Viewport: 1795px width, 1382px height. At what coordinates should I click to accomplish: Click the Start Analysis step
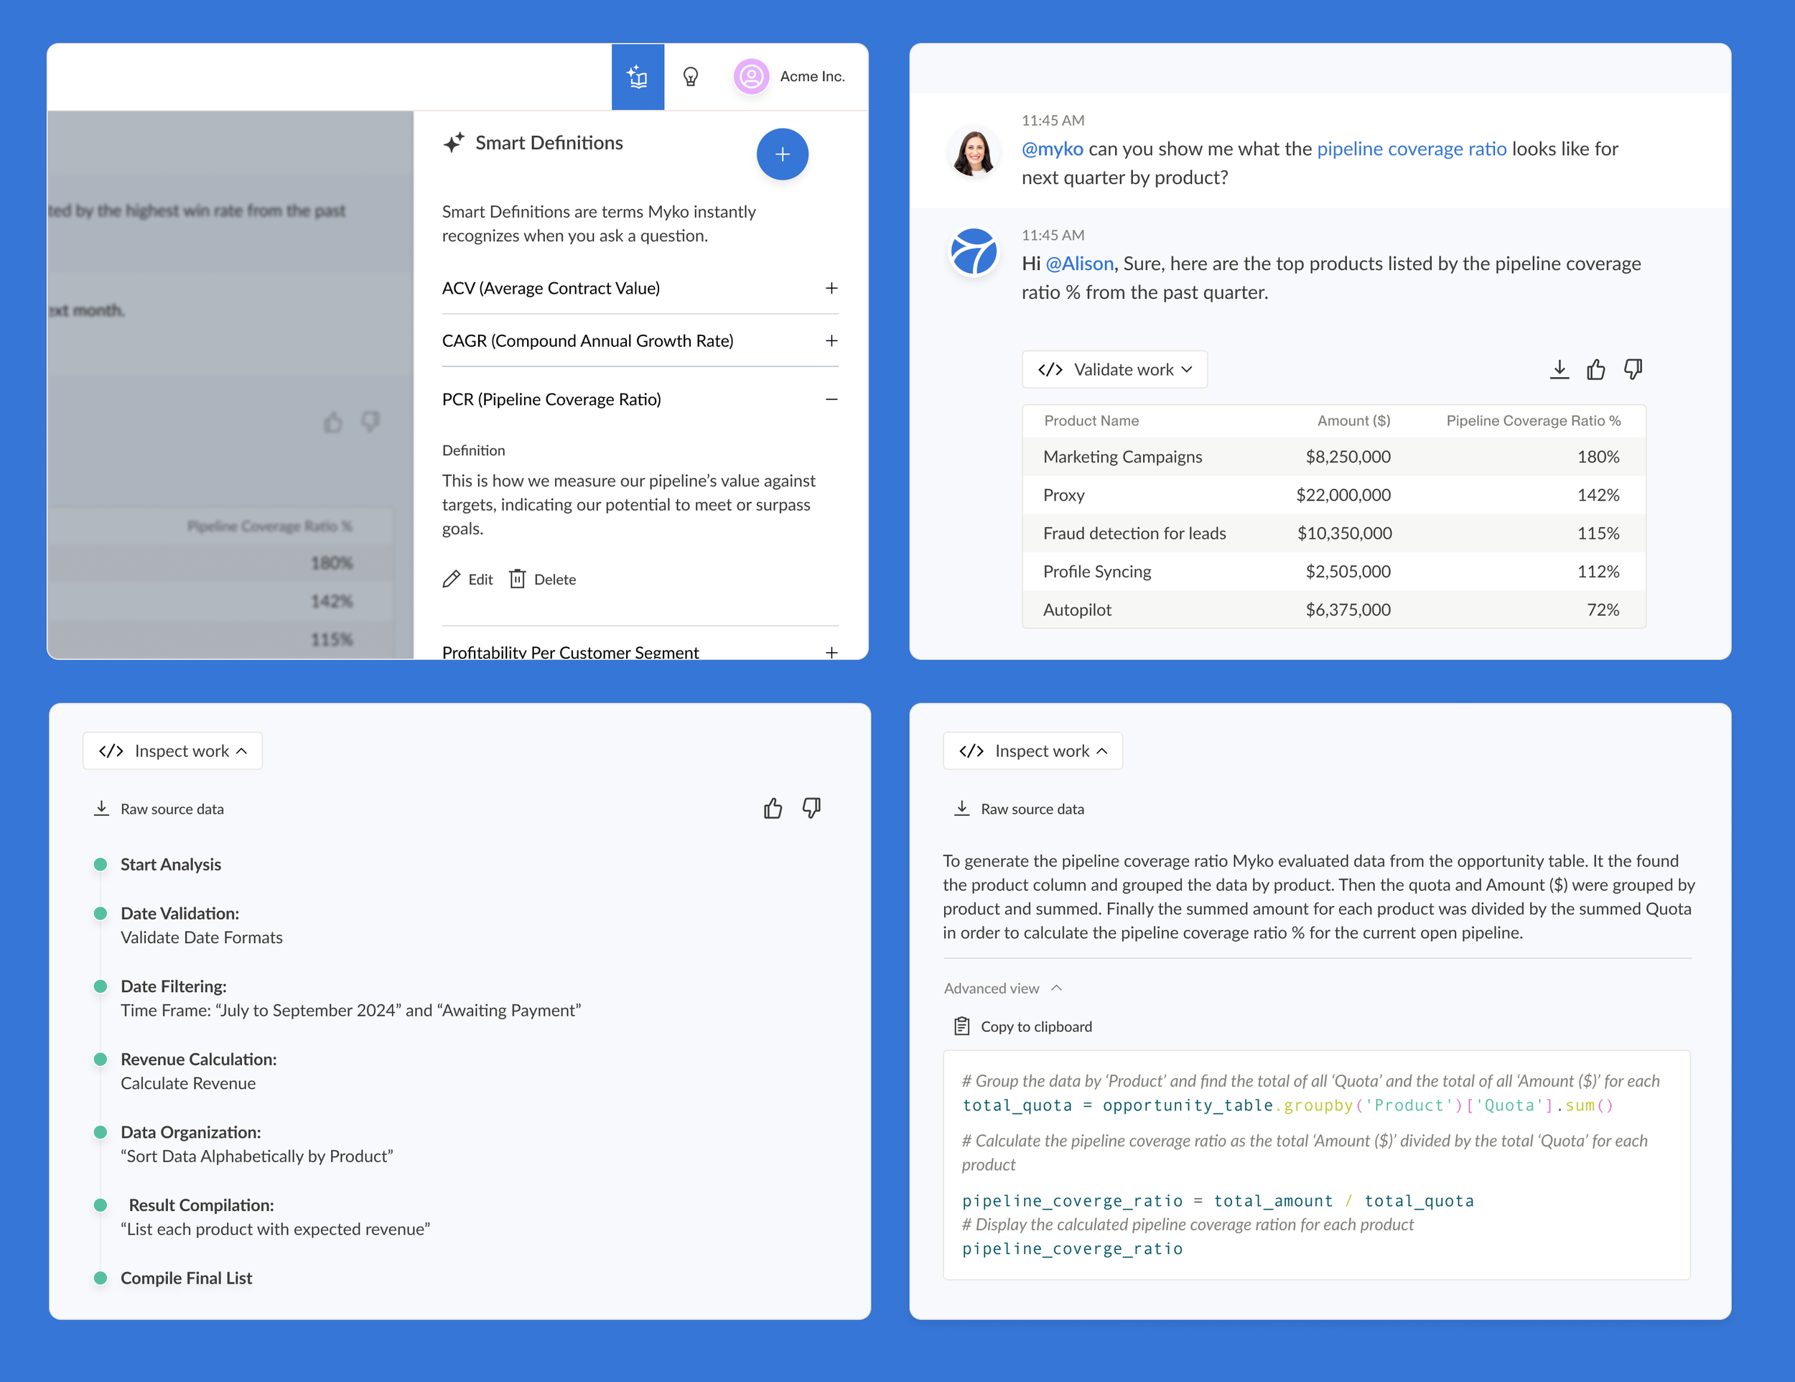pos(171,864)
